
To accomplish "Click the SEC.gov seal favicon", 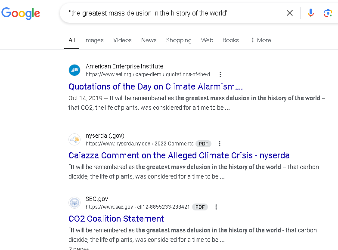I will 74,203.
